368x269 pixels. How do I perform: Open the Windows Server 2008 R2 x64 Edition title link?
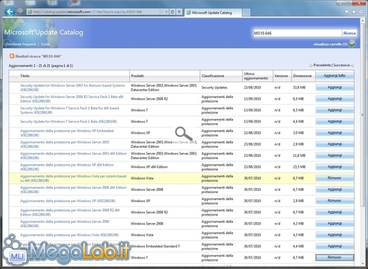pyautogui.click(x=70, y=213)
